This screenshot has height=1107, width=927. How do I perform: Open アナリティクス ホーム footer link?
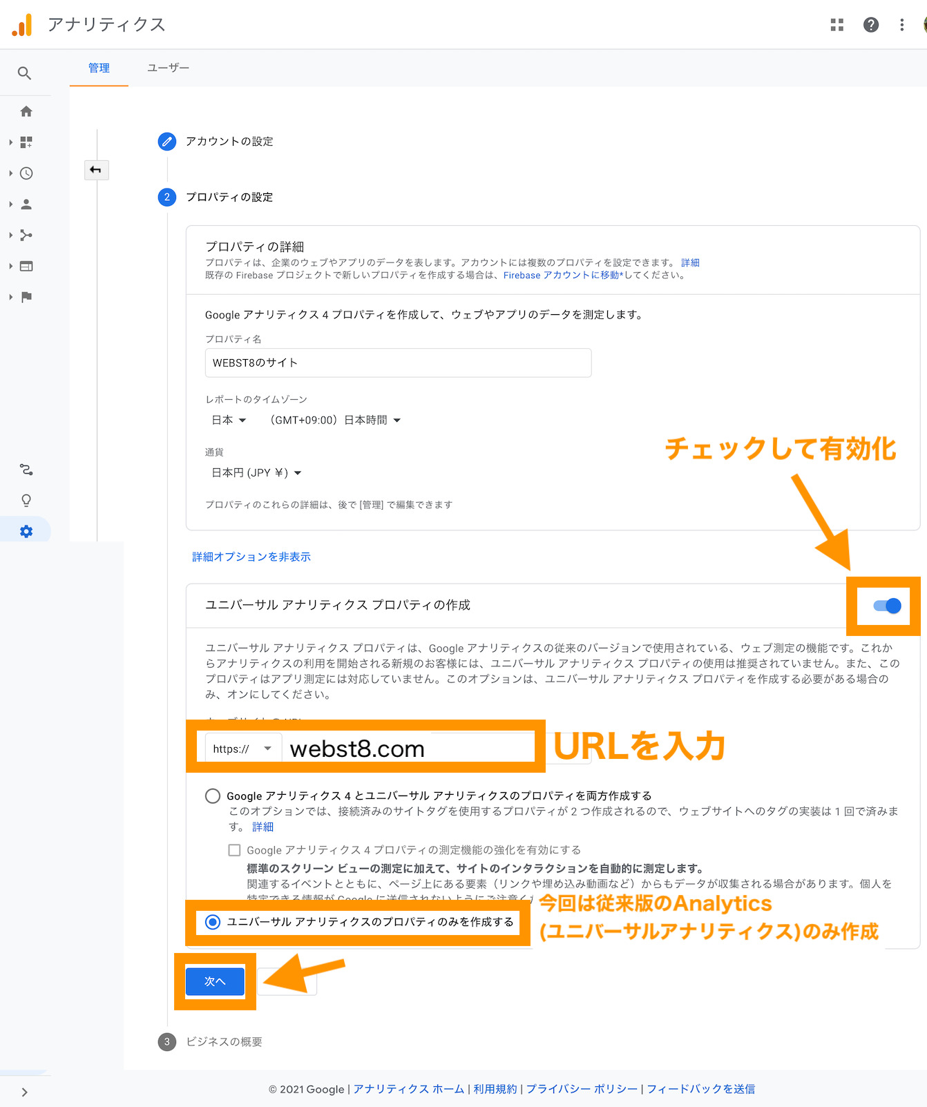(x=409, y=1089)
